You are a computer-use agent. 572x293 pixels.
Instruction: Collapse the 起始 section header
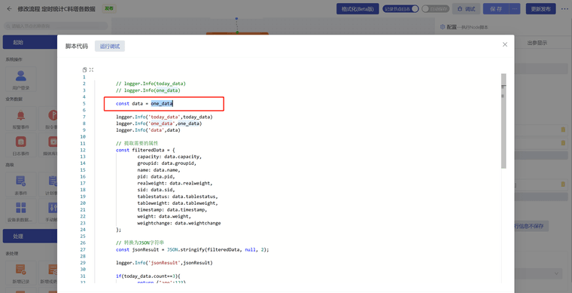30,42
